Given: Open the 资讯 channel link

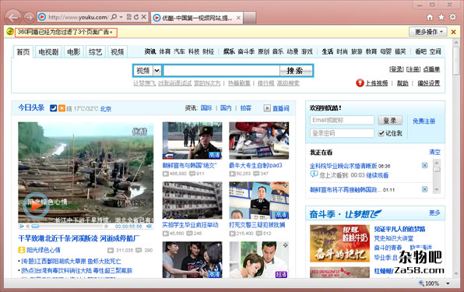Looking at the screenshot, I should [150, 51].
